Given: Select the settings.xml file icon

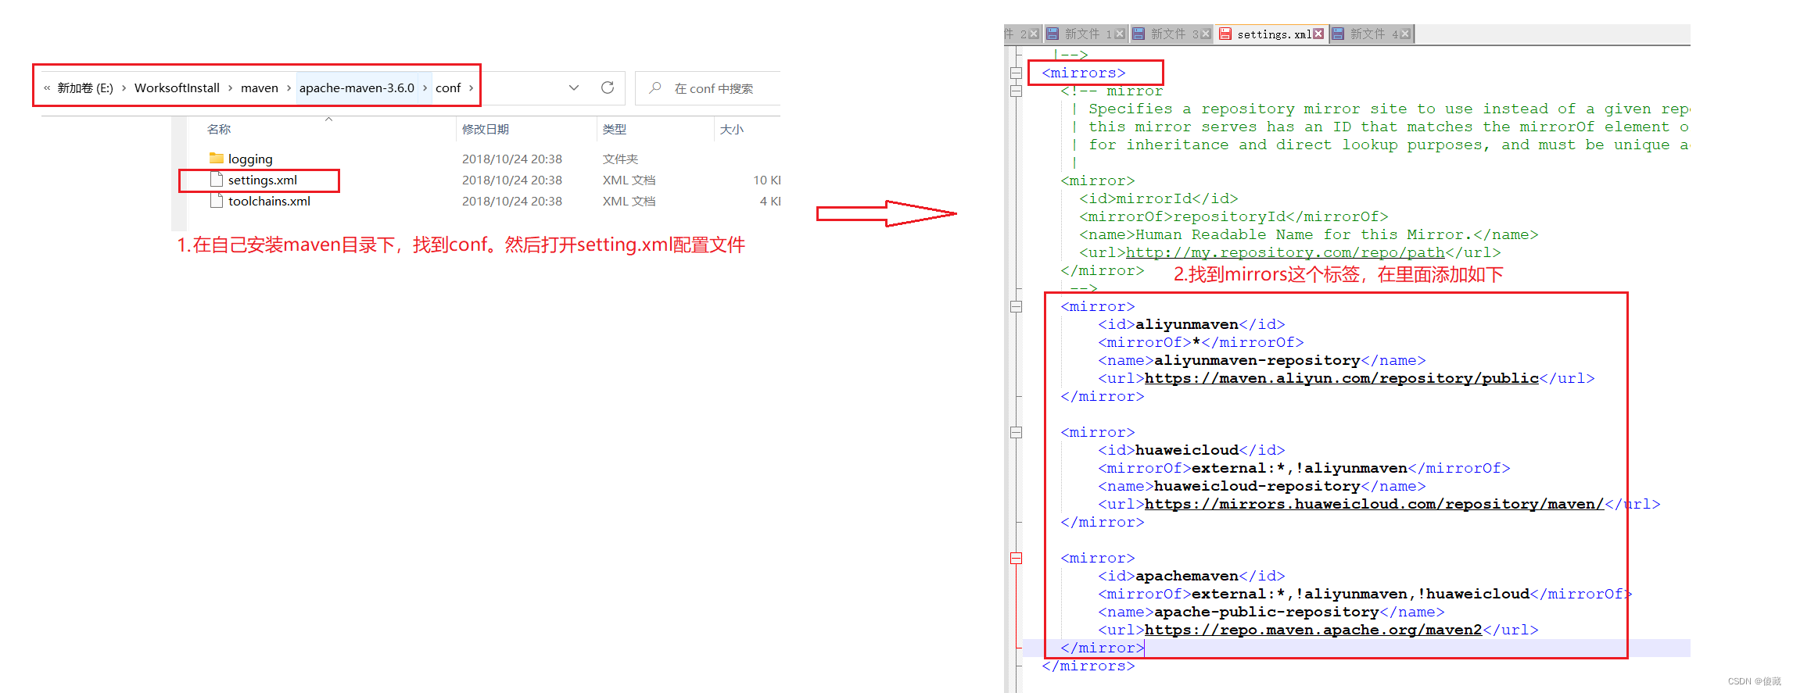Looking at the screenshot, I should coord(217,180).
